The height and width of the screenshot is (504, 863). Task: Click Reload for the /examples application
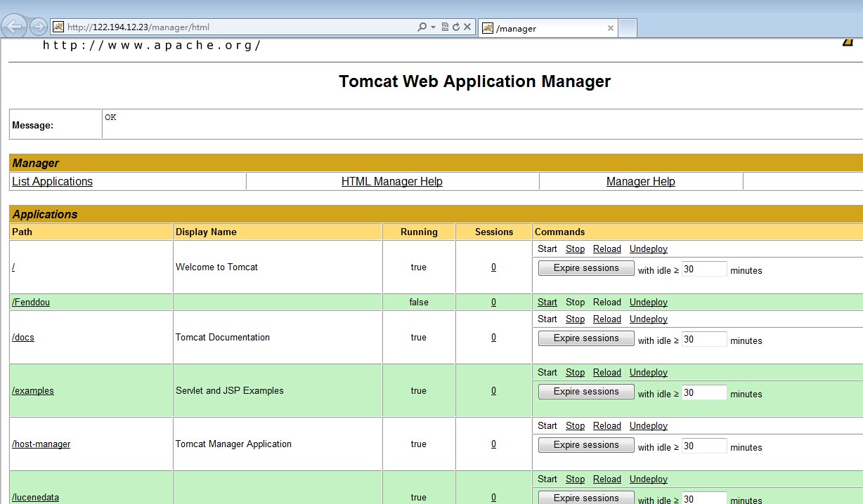[607, 372]
